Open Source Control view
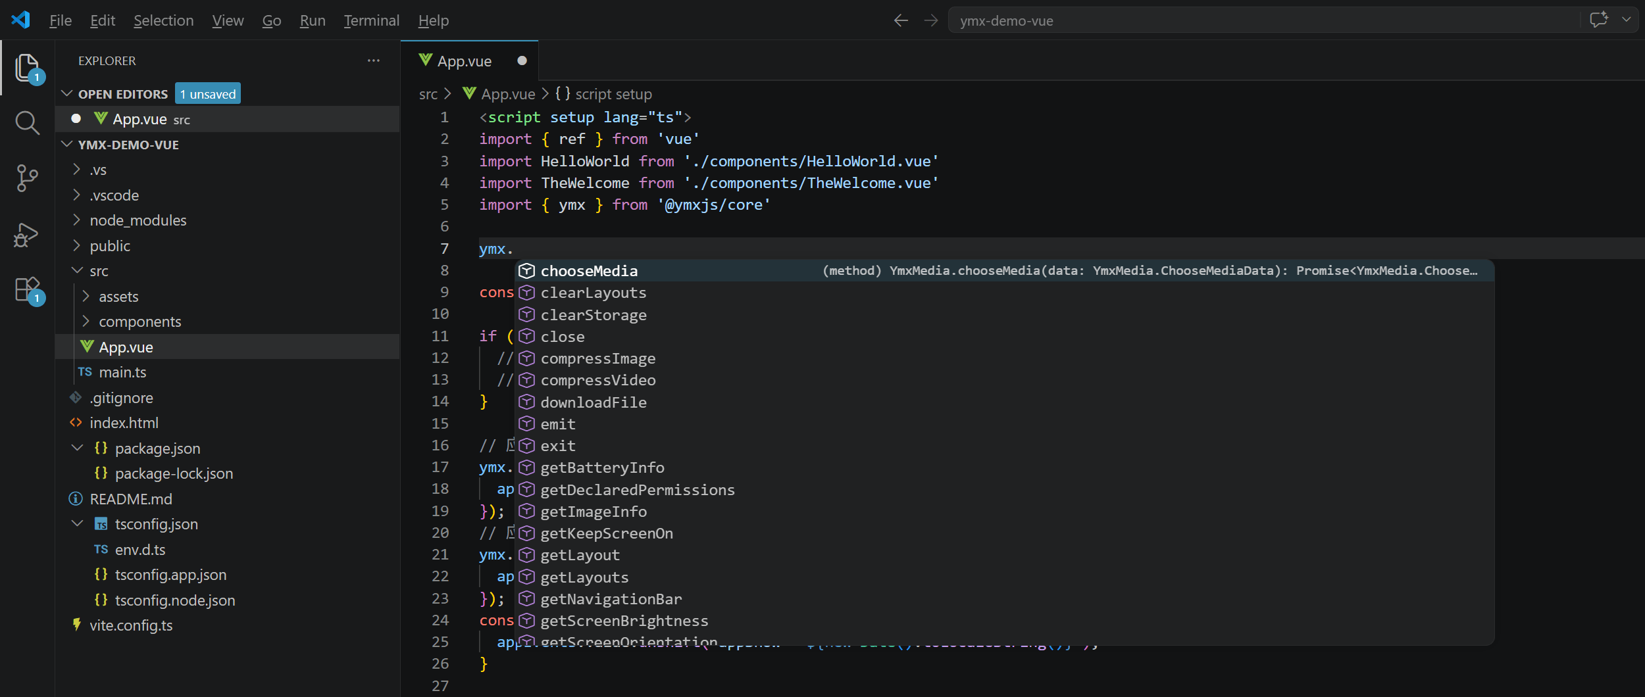Image resolution: width=1645 pixels, height=697 pixels. 27,178
